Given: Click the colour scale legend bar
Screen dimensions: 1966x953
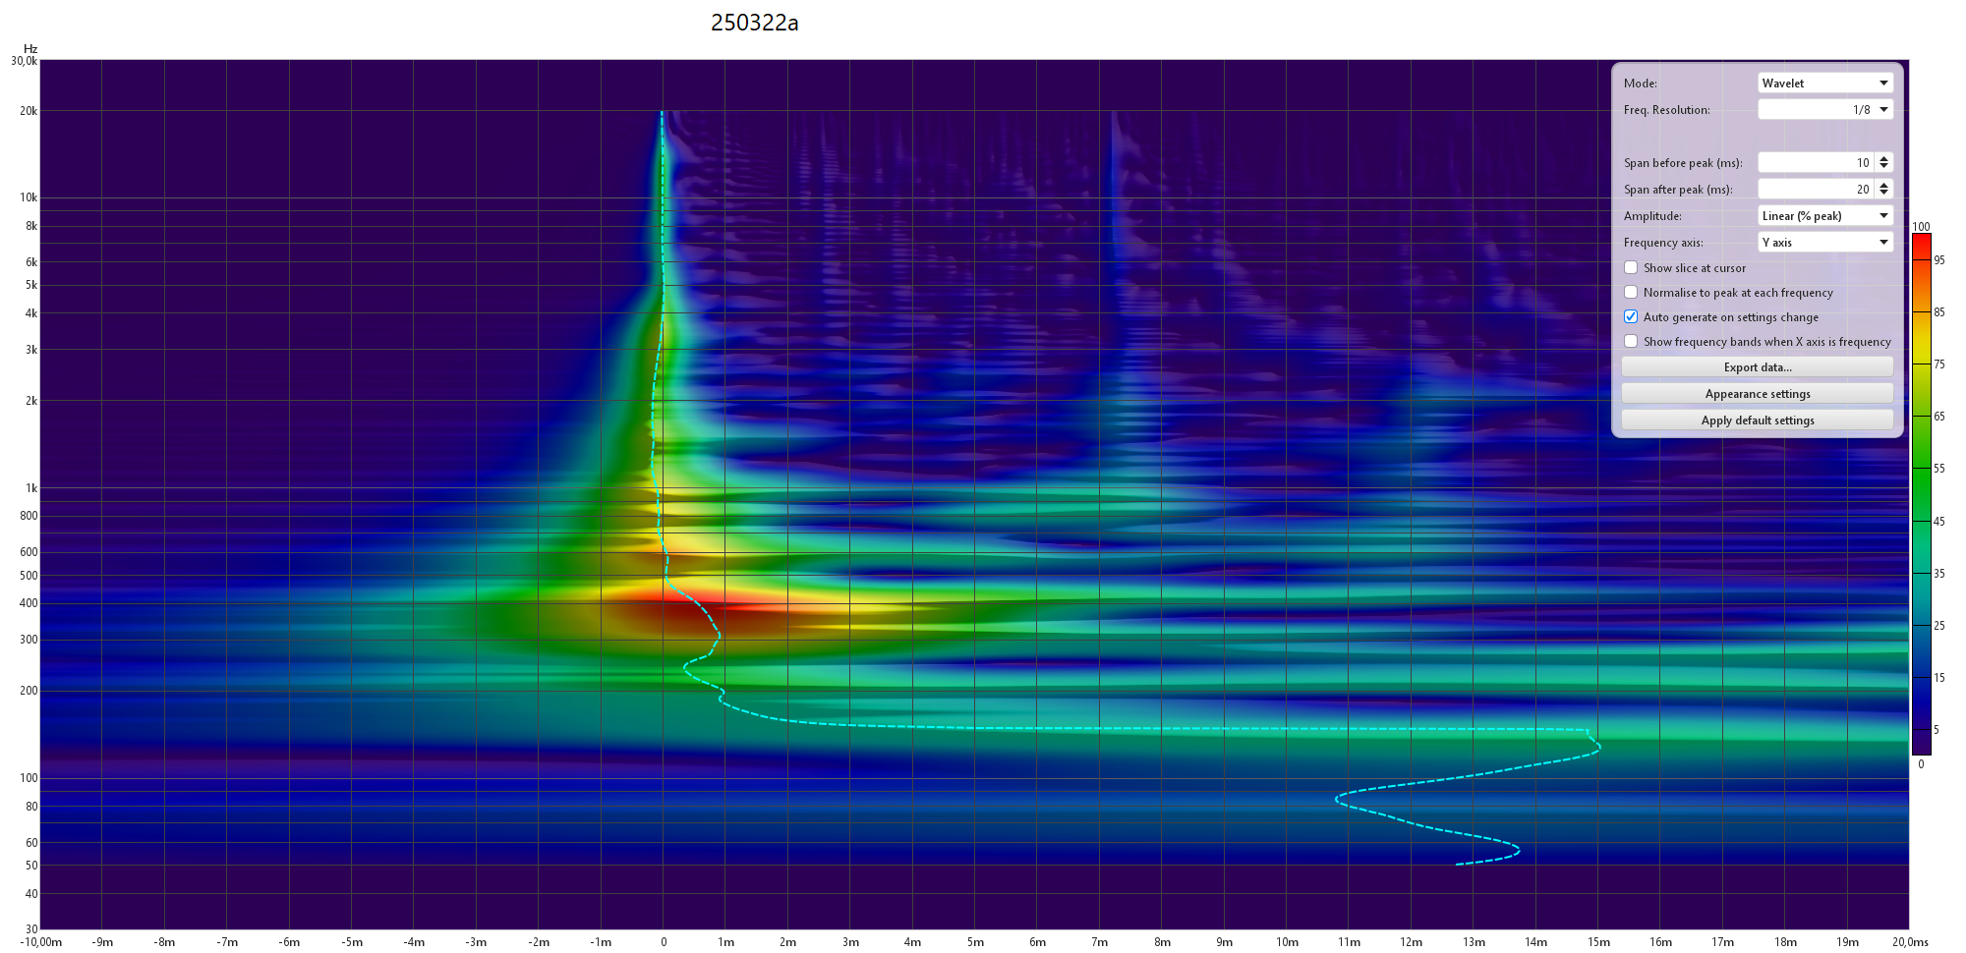Looking at the screenshot, I should click(x=1921, y=494).
